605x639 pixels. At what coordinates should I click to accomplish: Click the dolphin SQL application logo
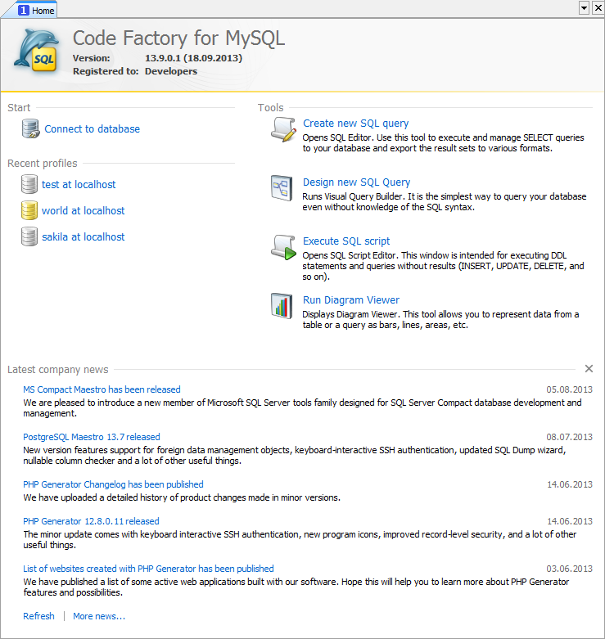tap(37, 51)
